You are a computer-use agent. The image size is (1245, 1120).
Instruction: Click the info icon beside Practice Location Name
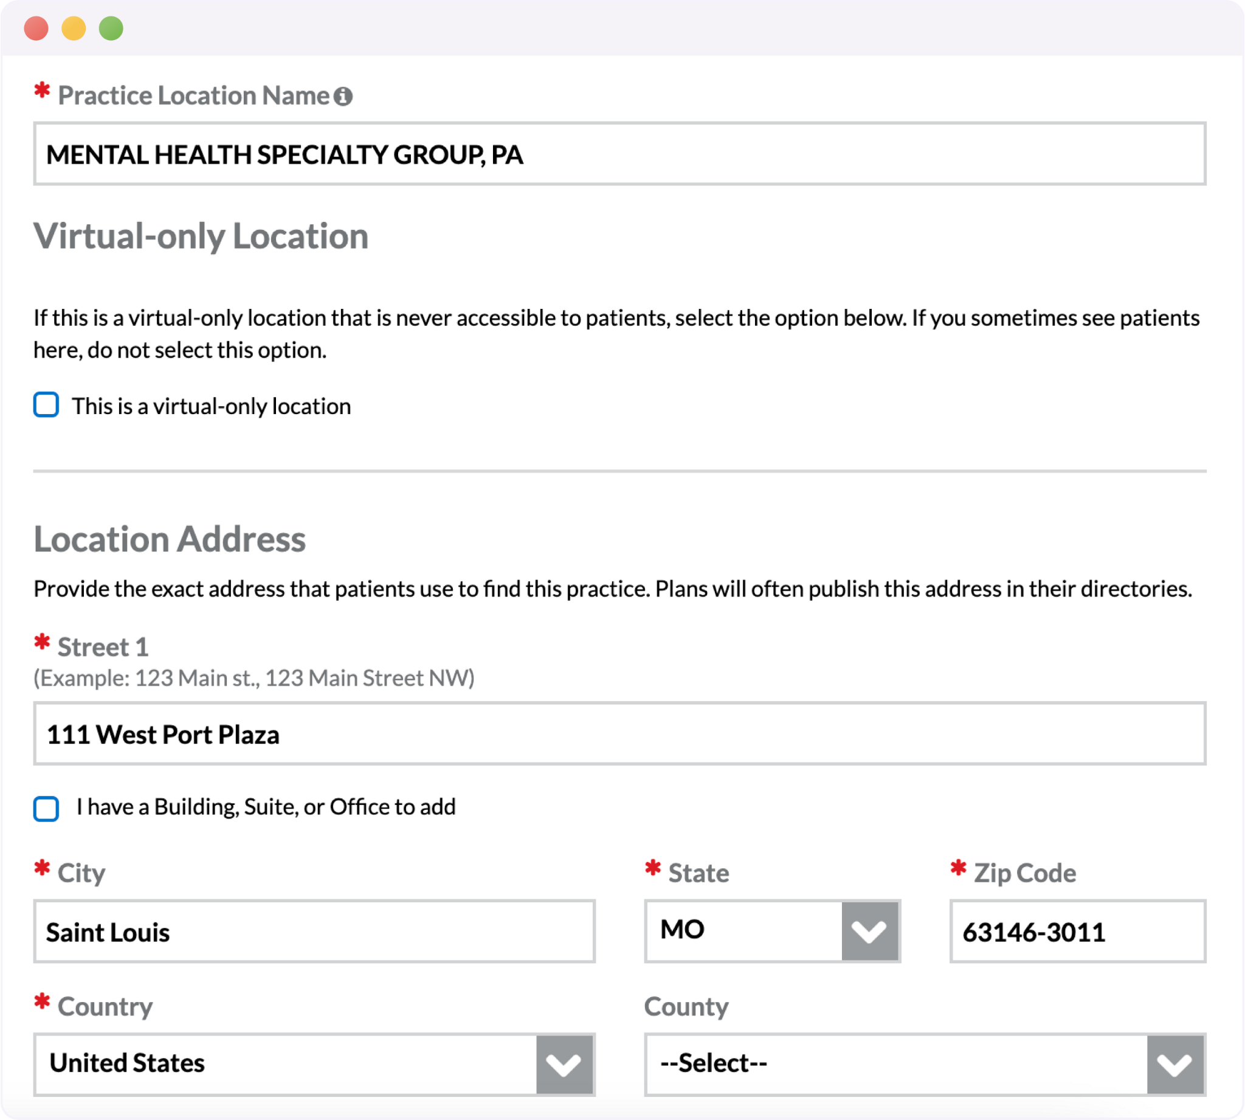343,96
